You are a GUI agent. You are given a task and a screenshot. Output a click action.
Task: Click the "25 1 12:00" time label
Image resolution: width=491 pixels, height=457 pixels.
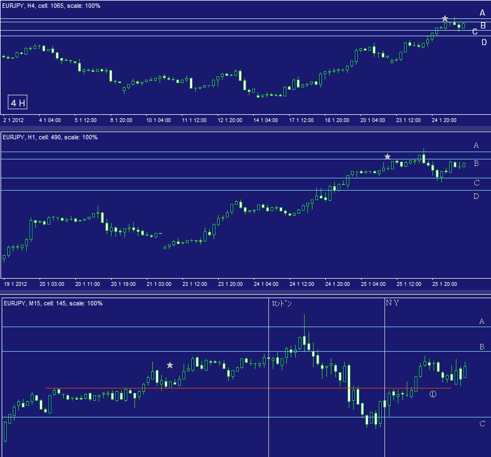[x=408, y=284]
